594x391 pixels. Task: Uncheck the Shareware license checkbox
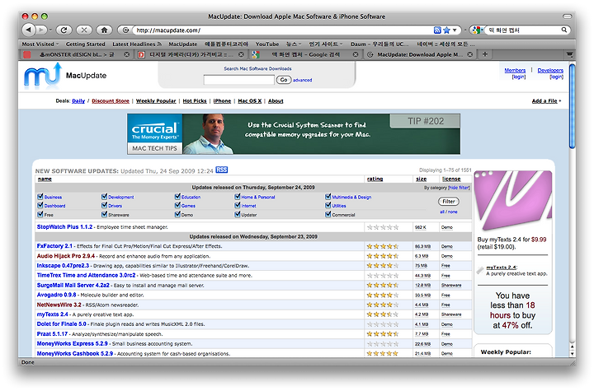click(x=104, y=214)
